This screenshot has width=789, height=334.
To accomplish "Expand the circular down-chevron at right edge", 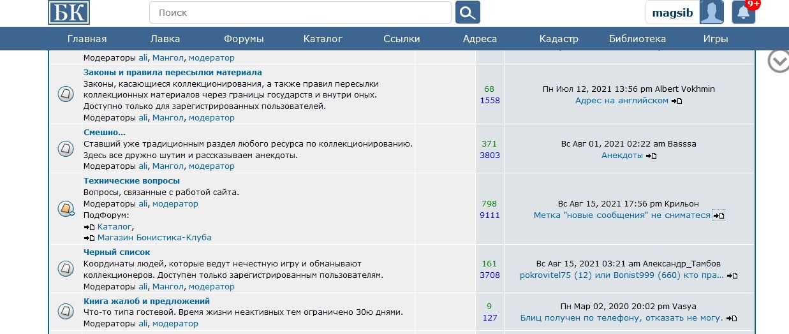I will pyautogui.click(x=778, y=61).
